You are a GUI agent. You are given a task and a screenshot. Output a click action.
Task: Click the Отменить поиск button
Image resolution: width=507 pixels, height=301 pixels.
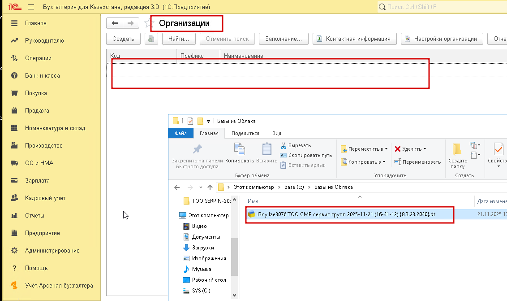[228, 39]
